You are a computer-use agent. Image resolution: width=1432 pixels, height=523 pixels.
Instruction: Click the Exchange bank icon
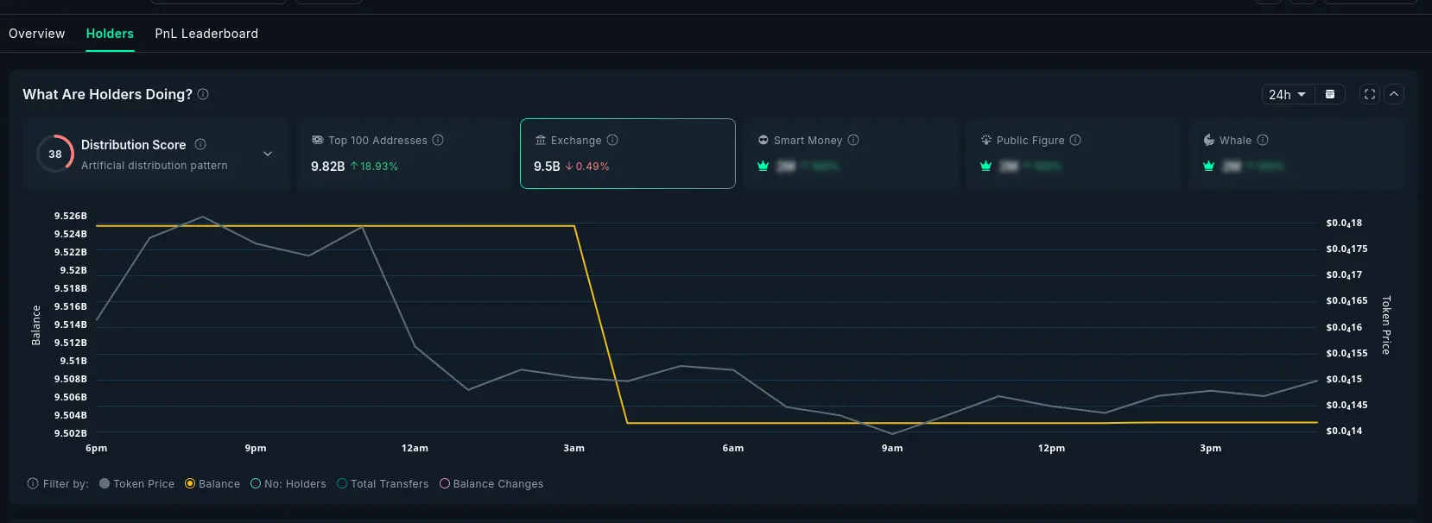click(541, 140)
